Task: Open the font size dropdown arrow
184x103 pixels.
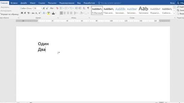Action: pos(41,8)
